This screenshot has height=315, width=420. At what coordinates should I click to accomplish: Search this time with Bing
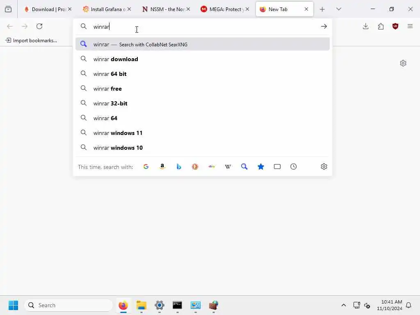pos(179,167)
